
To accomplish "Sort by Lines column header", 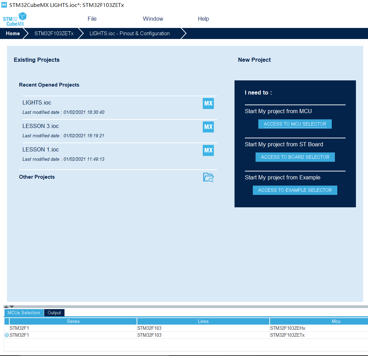I will click(203, 321).
